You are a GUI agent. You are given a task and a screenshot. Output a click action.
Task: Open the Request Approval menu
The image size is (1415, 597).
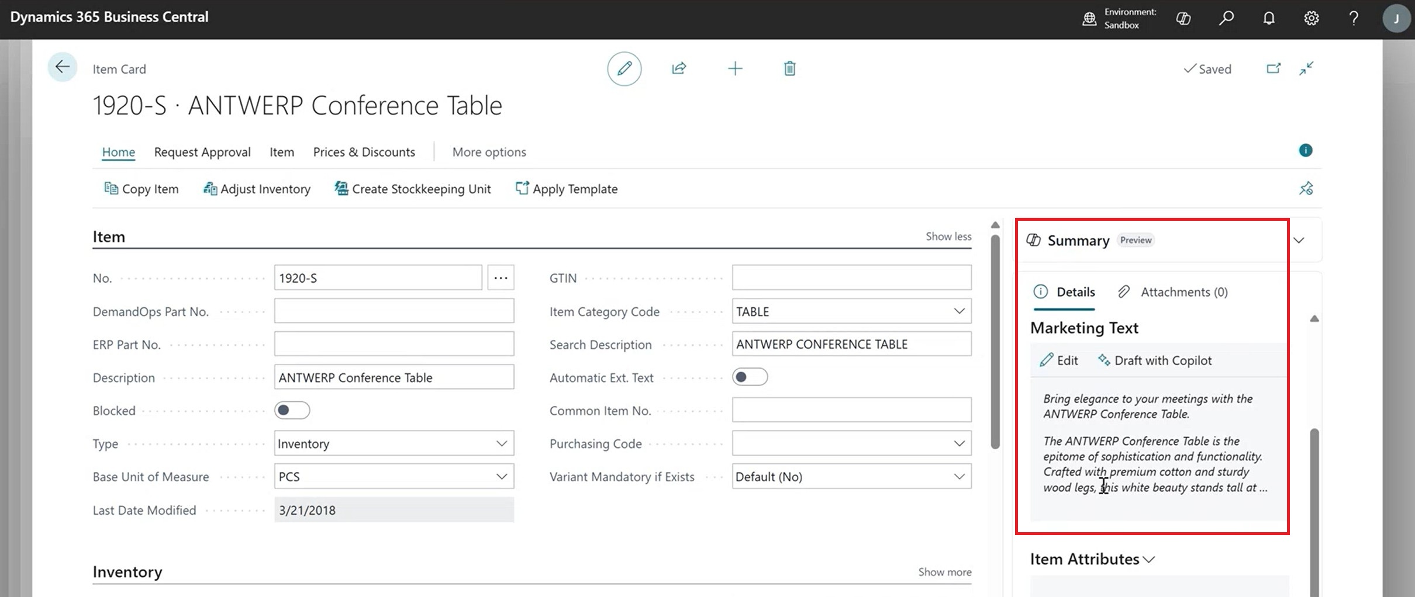[x=202, y=152]
